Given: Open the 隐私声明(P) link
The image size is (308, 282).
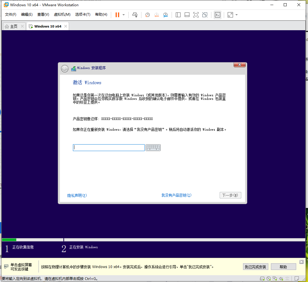Looking at the screenshot, I should [77, 196].
